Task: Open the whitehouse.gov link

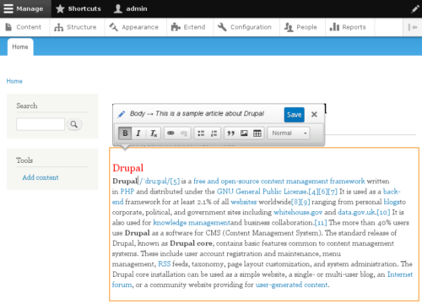Action: tap(298, 212)
